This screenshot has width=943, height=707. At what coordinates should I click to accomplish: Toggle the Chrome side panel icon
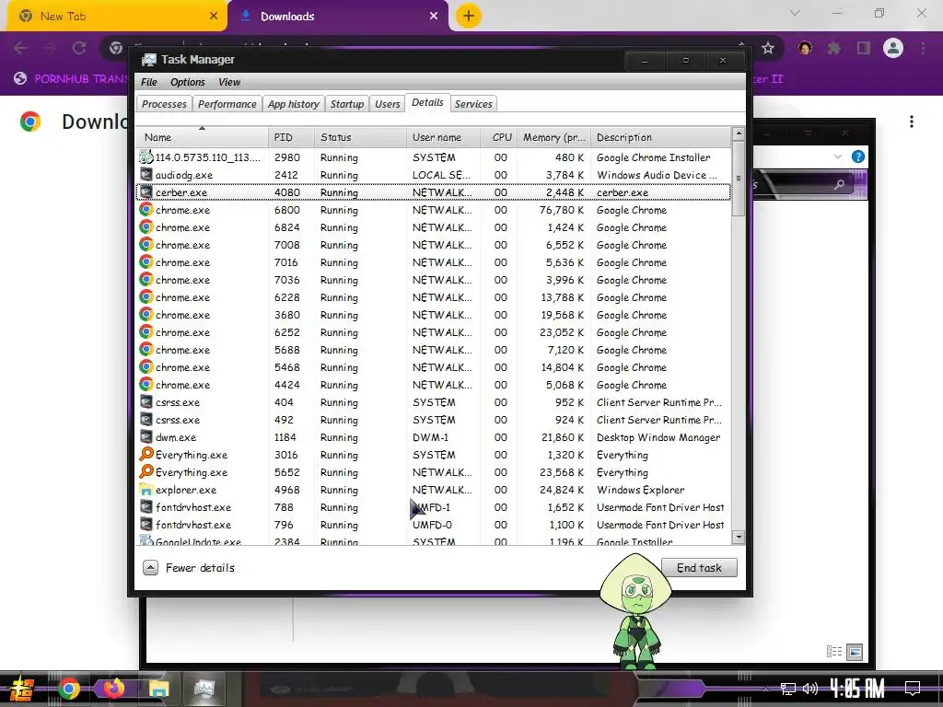864,48
